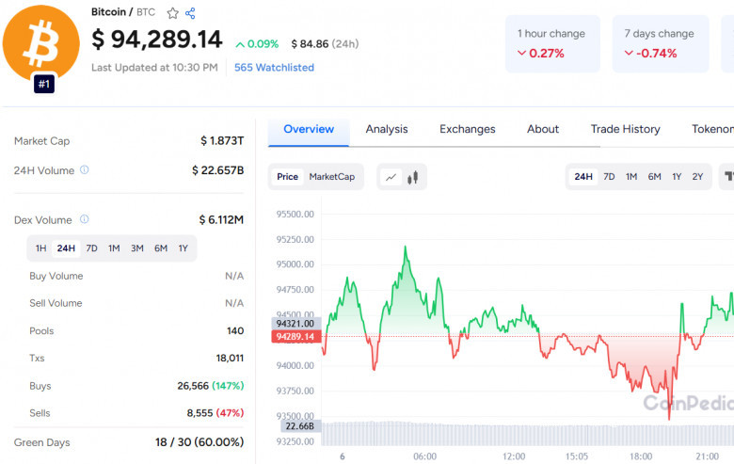The image size is (734, 464).
Task: View the Trade History tab
Action: pos(626,129)
